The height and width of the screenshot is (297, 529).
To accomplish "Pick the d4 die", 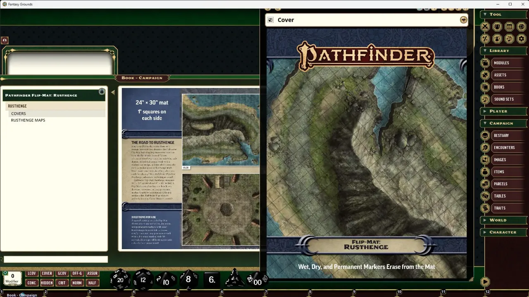I will pos(234,278).
